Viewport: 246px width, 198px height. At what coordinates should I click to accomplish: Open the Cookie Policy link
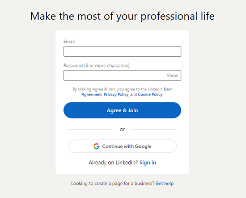coord(150,95)
